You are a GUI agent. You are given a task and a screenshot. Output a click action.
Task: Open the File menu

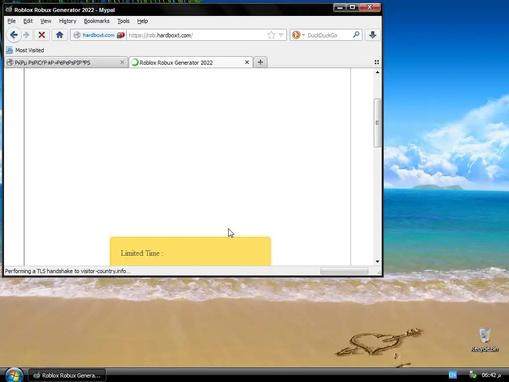[x=11, y=21]
